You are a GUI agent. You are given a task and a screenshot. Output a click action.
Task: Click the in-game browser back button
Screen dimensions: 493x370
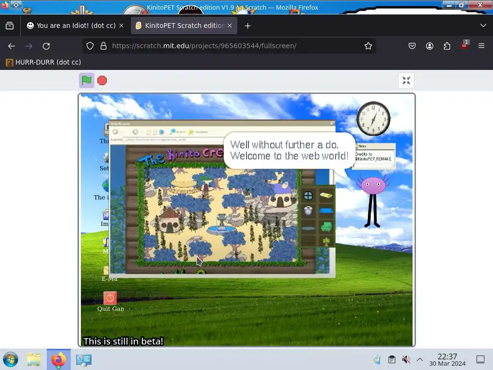[x=116, y=132]
